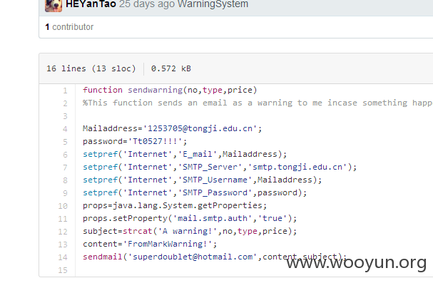Click the setpref 'SMTP_Password' code line
This screenshot has width=433, height=283.
point(195,192)
